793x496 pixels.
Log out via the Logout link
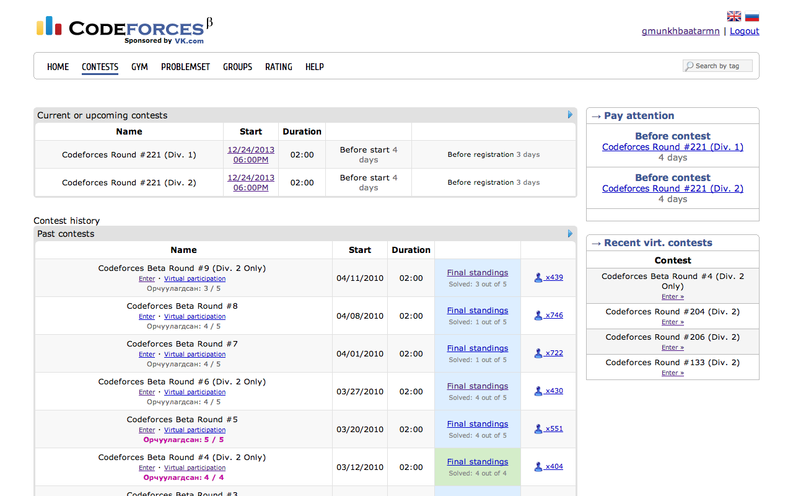click(745, 31)
